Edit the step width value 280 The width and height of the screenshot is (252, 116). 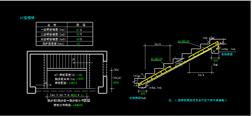(74, 95)
